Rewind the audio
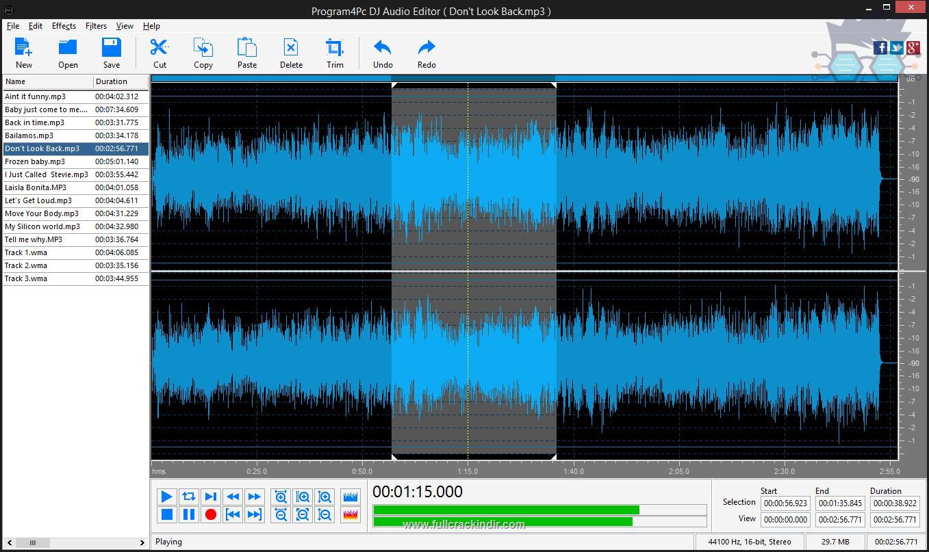 pyautogui.click(x=233, y=497)
